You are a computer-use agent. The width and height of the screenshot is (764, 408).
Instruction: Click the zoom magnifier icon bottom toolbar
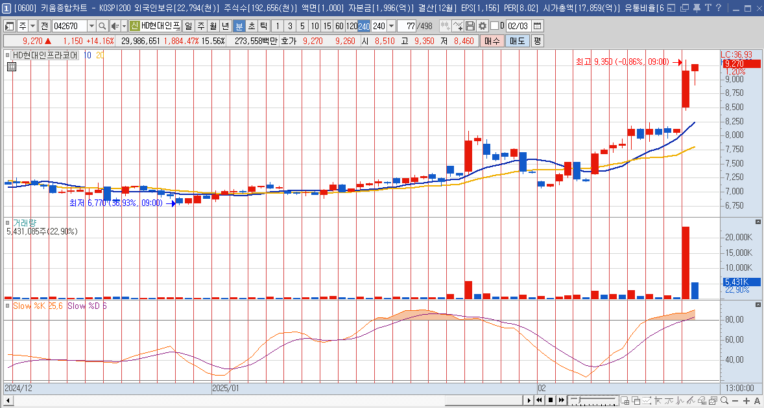coord(724,400)
